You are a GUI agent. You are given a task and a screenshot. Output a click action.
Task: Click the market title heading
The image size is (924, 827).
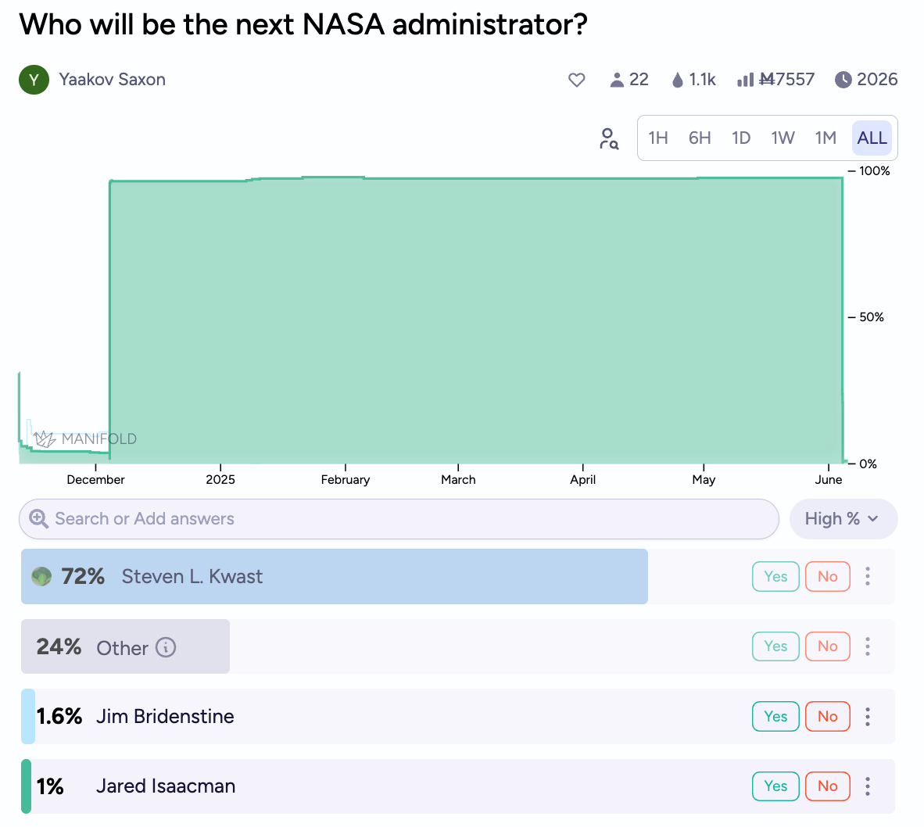click(303, 25)
